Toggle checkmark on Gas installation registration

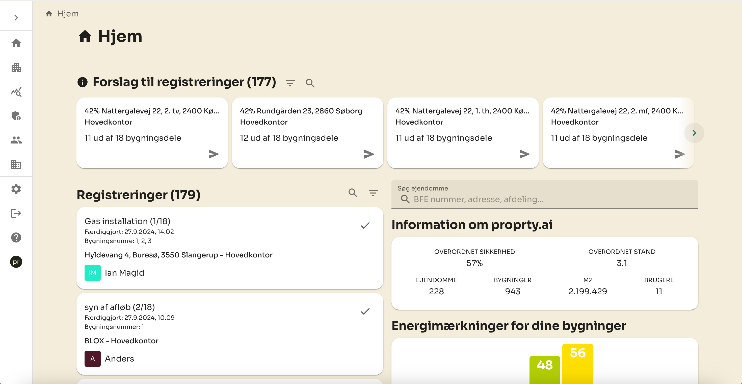point(365,225)
